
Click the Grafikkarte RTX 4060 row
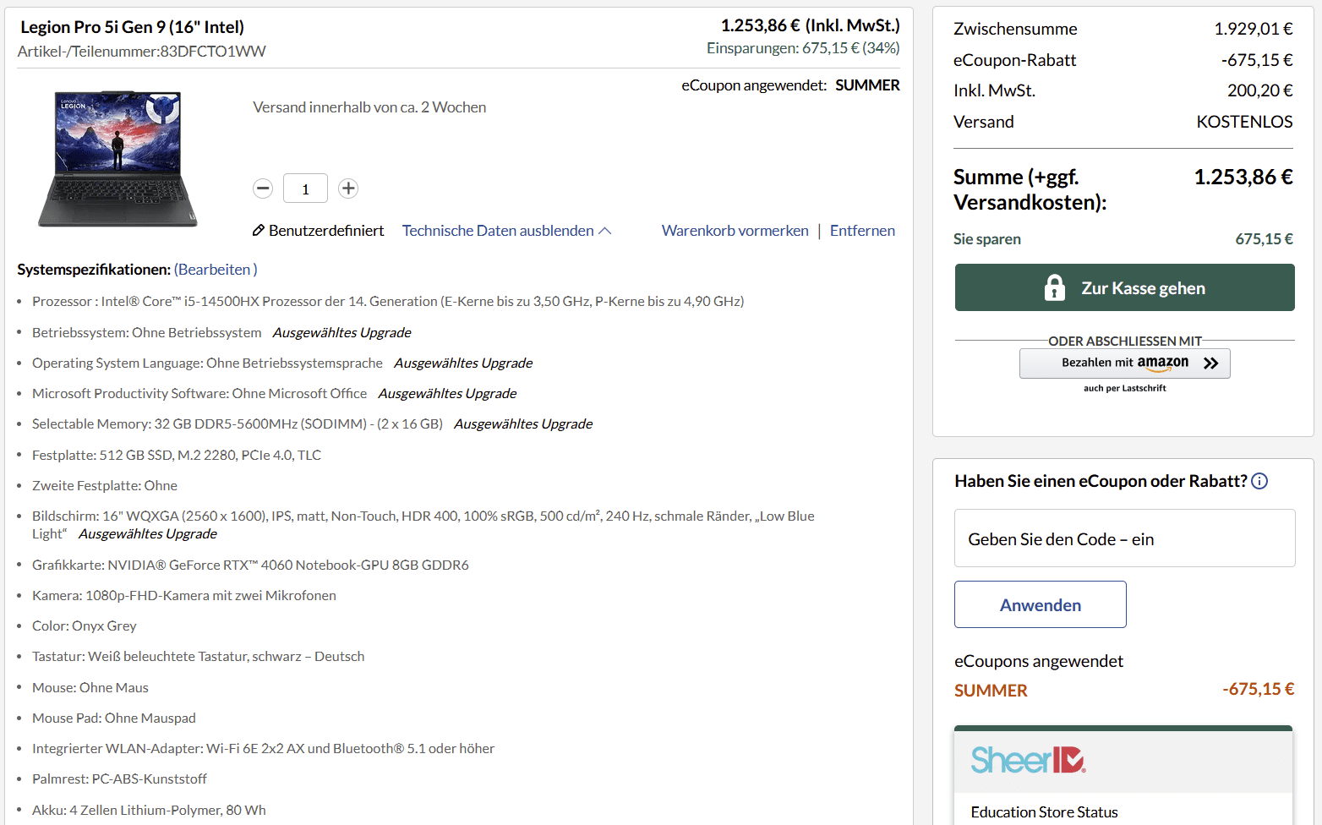(250, 565)
